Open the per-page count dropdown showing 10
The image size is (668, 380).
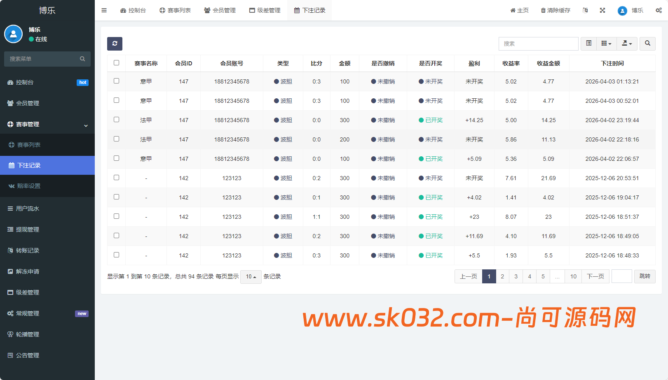251,277
